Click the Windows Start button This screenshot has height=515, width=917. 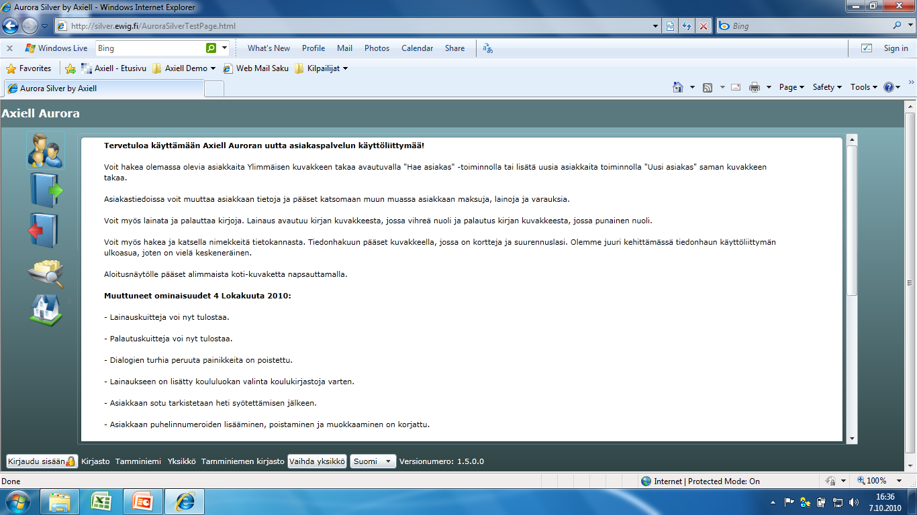tap(18, 502)
